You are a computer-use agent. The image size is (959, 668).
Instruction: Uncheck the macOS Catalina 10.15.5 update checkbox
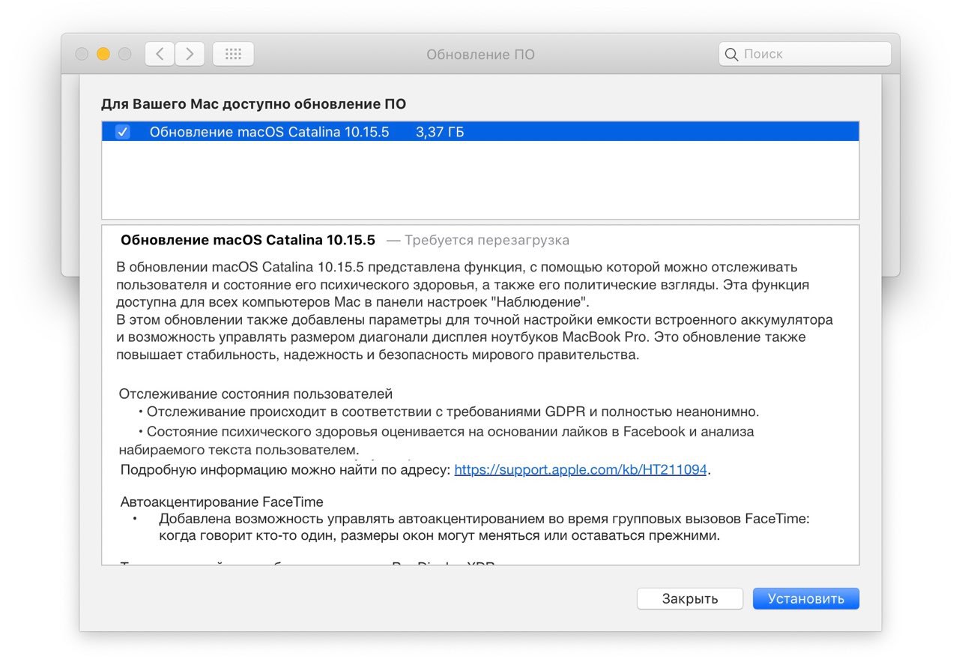pos(123,132)
